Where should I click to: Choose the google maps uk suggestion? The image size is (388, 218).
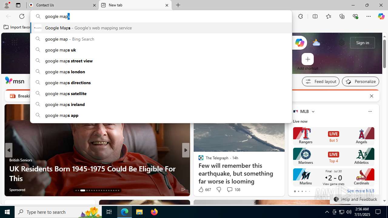pos(161,50)
